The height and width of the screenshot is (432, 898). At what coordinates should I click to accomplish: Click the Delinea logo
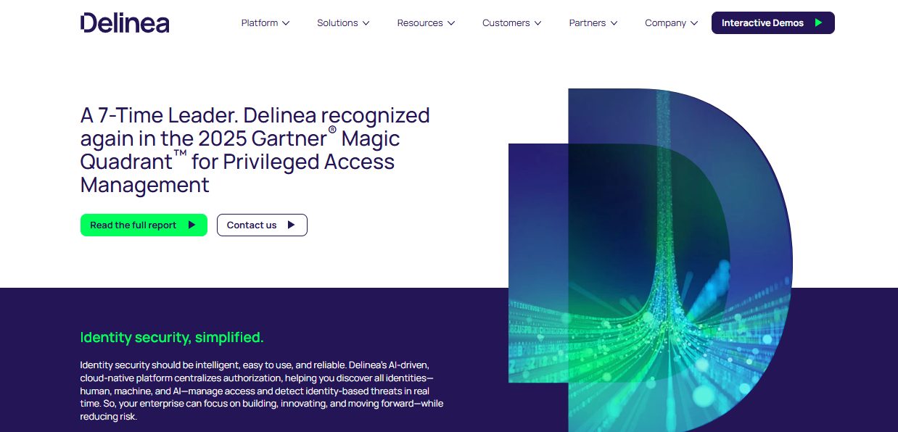point(125,22)
